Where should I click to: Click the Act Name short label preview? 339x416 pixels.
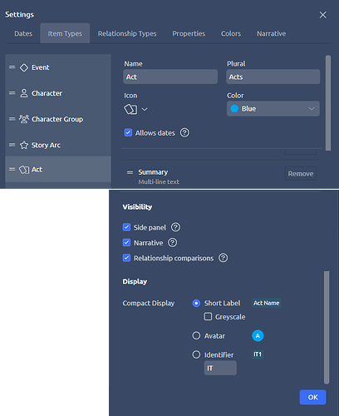tap(267, 303)
